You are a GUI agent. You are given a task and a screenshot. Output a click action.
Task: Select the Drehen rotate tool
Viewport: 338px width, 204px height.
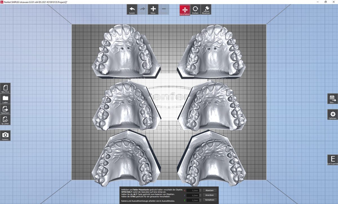click(x=195, y=10)
